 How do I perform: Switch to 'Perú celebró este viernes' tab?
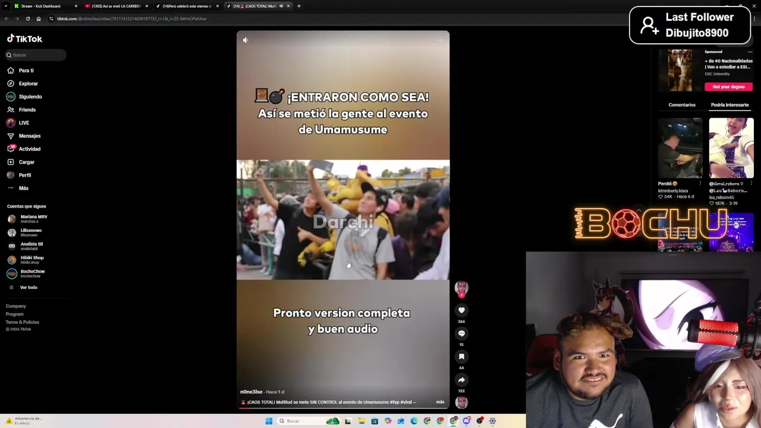point(187,6)
